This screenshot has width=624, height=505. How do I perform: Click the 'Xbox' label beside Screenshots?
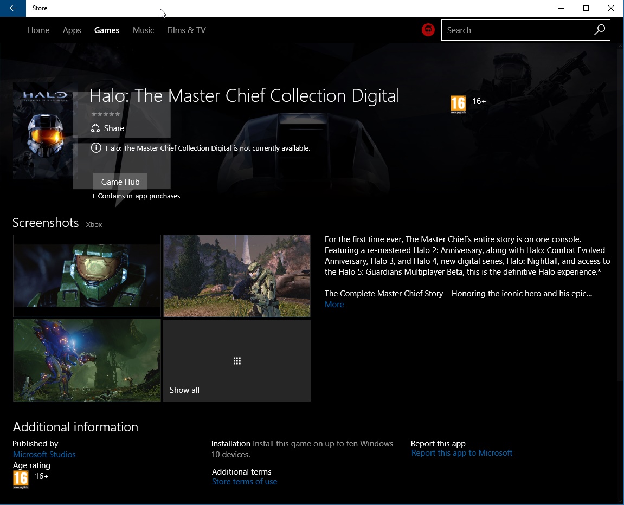(94, 225)
